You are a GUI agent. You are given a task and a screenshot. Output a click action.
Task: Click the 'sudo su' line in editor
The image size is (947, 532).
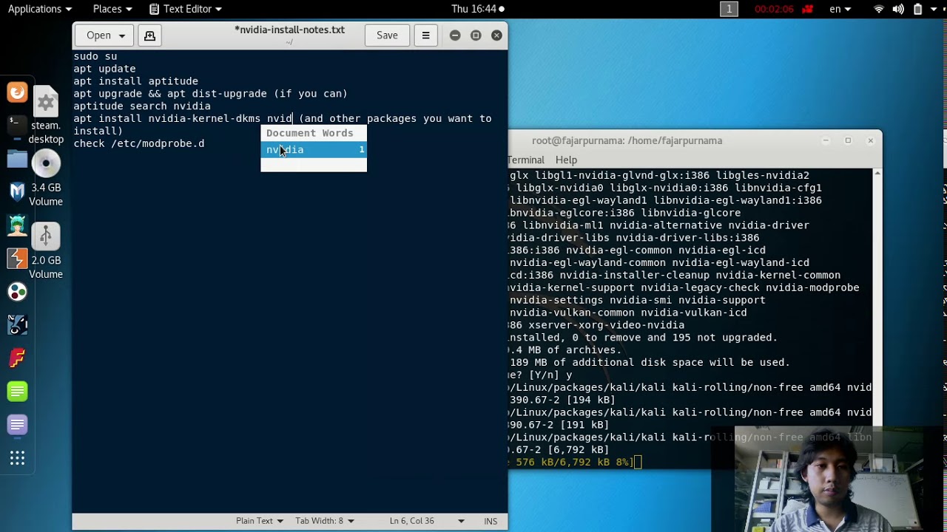coord(95,56)
